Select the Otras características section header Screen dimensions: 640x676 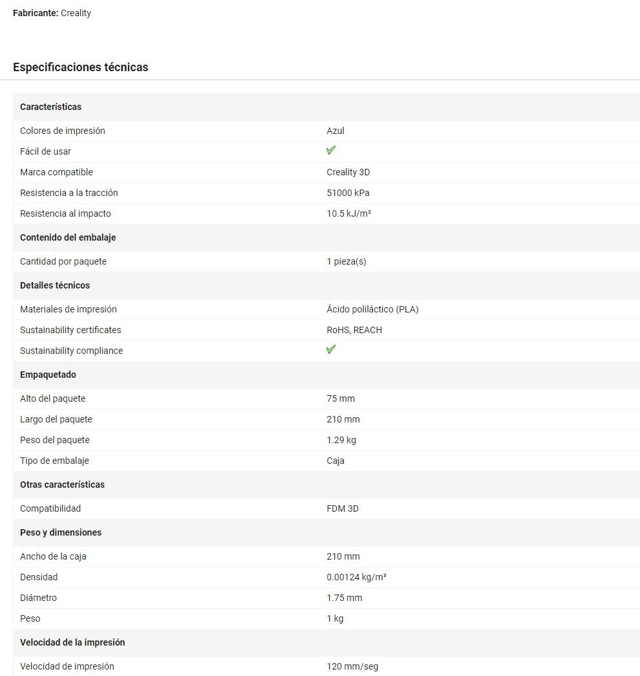click(62, 485)
